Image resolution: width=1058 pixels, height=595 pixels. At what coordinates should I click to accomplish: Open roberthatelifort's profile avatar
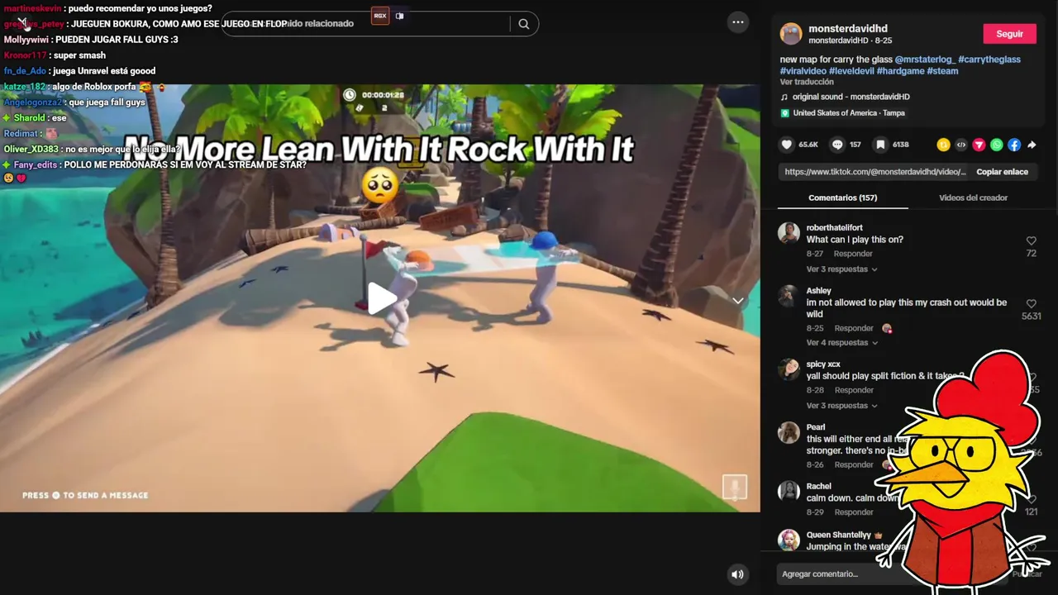click(789, 232)
